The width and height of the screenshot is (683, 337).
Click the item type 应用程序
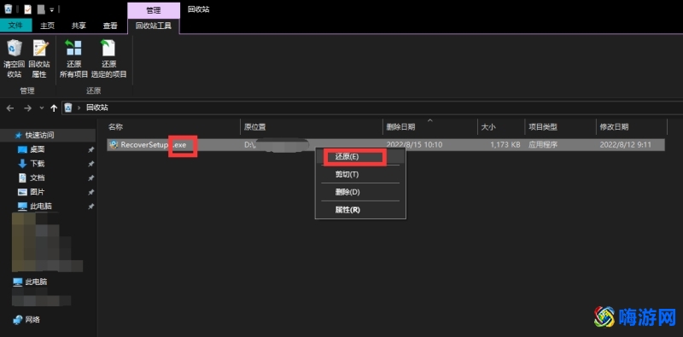click(543, 144)
